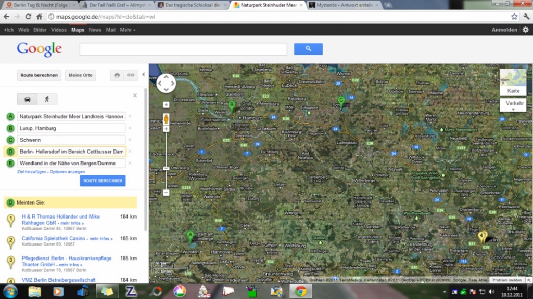The image size is (533, 299).
Task: Click the blue search magnifier button
Action: point(308,49)
